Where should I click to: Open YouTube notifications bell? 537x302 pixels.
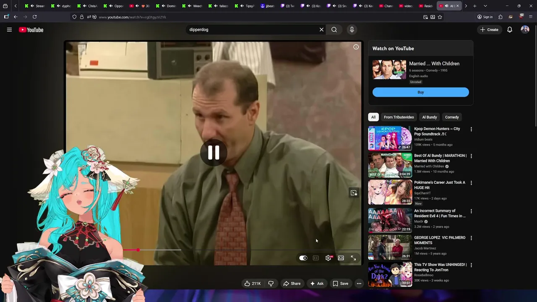(509, 30)
